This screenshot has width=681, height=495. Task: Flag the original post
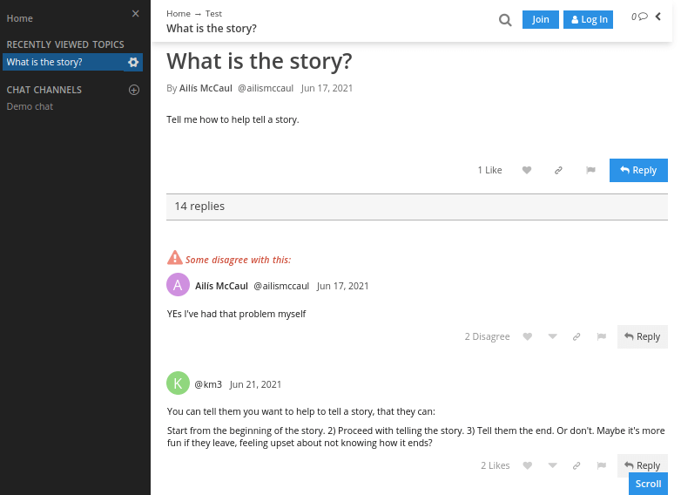coord(590,170)
